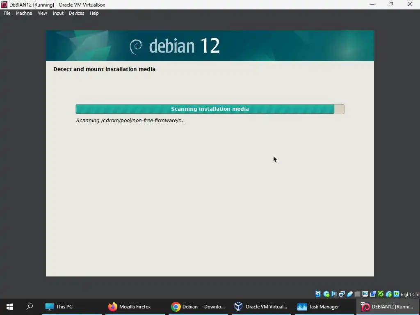This screenshot has height=315, width=420.
Task: Minimize the VirtualBox VM window
Action: (x=372, y=5)
